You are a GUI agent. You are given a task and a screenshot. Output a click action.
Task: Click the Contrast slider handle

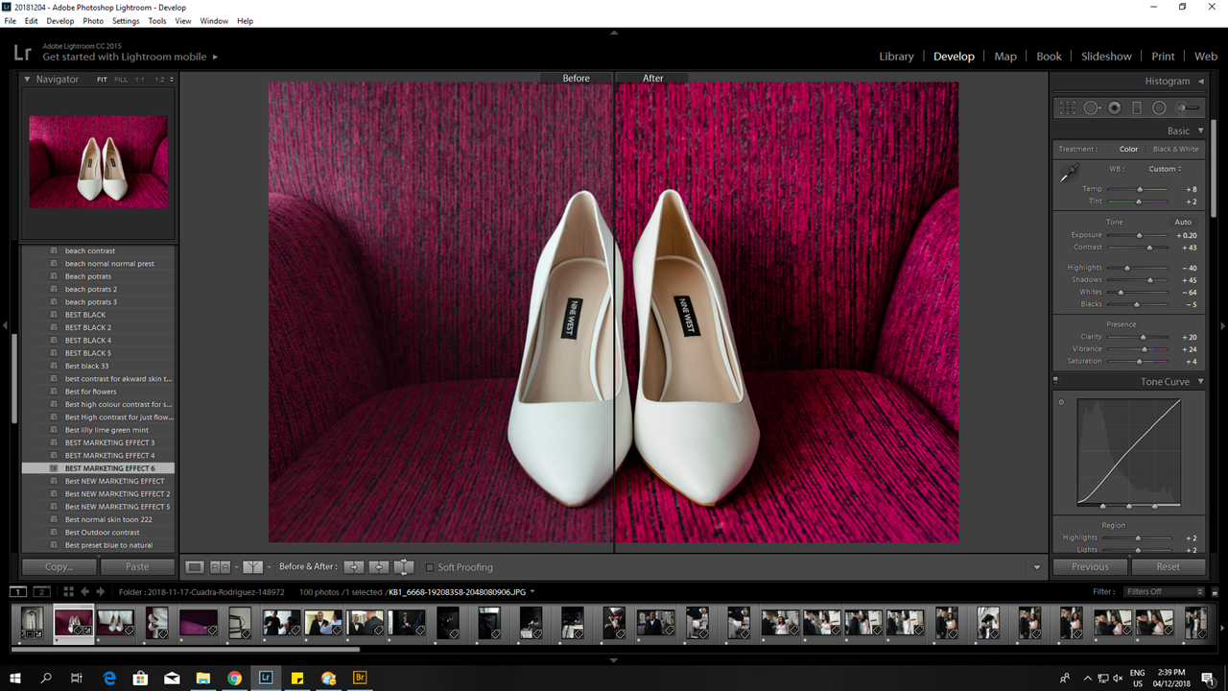[1149, 248]
